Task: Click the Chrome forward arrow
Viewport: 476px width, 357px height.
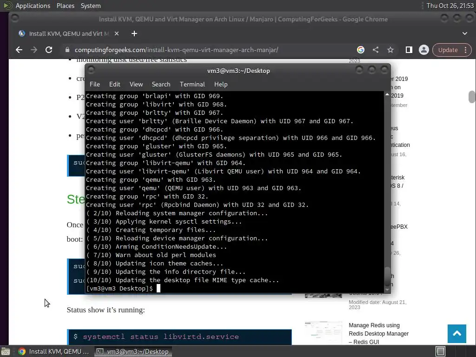Action: pos(33,50)
